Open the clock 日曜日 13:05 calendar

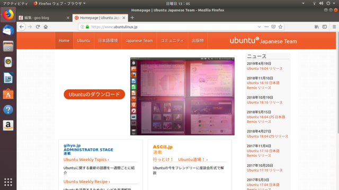(x=178, y=4)
